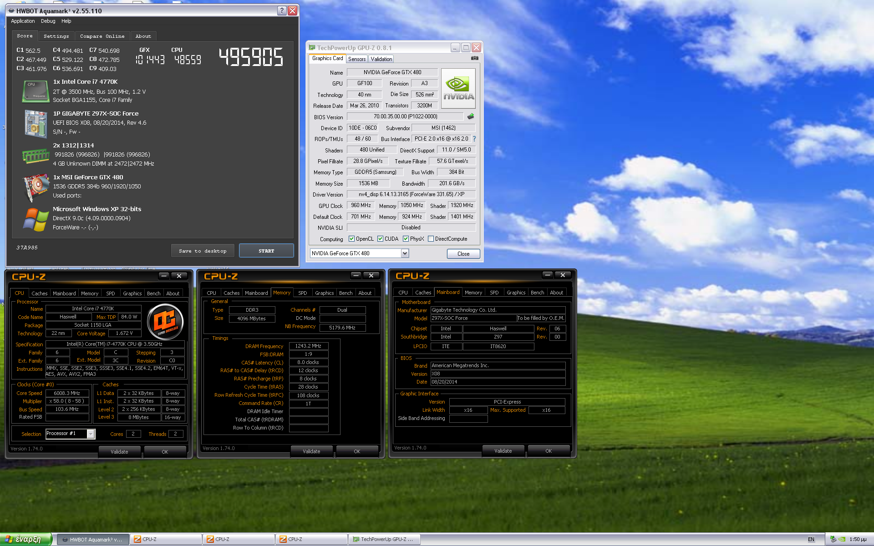Click the Bus Interface question mark icon

click(x=474, y=139)
